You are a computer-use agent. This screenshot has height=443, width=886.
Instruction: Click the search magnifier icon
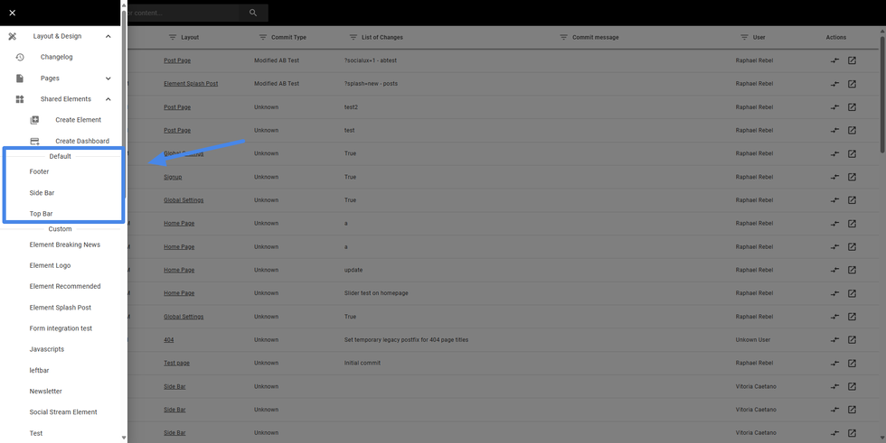tap(253, 13)
